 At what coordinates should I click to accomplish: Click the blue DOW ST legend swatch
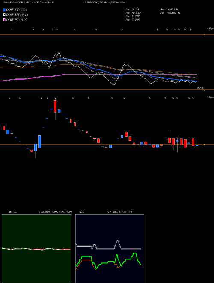4,9
